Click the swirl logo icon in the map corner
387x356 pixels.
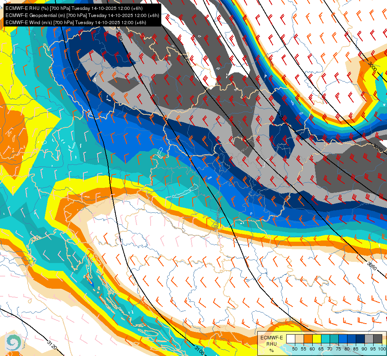(13, 343)
